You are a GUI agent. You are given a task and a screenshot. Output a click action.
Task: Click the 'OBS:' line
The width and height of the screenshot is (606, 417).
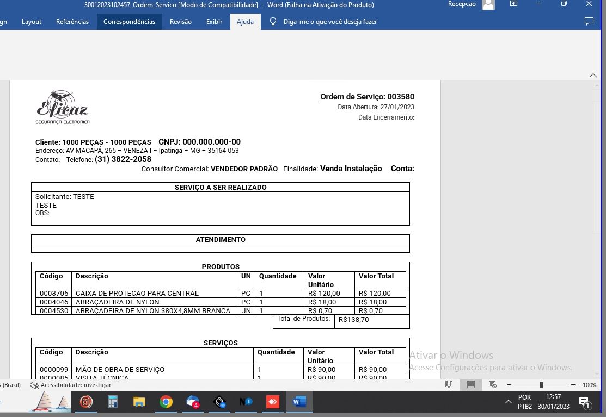[42, 213]
